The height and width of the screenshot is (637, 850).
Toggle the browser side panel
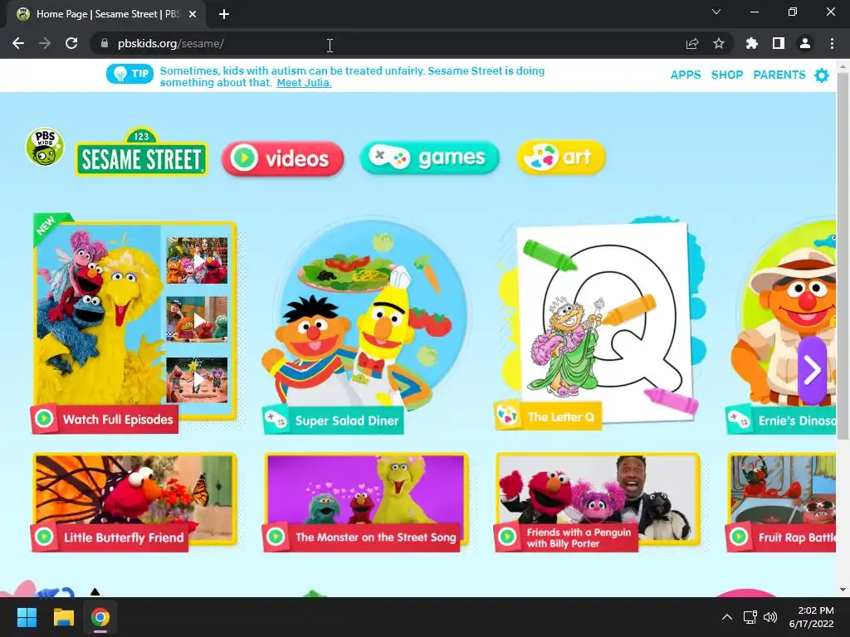(779, 43)
